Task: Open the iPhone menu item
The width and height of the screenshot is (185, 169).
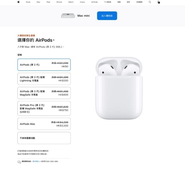Action: pyautogui.click(x=59, y=2)
